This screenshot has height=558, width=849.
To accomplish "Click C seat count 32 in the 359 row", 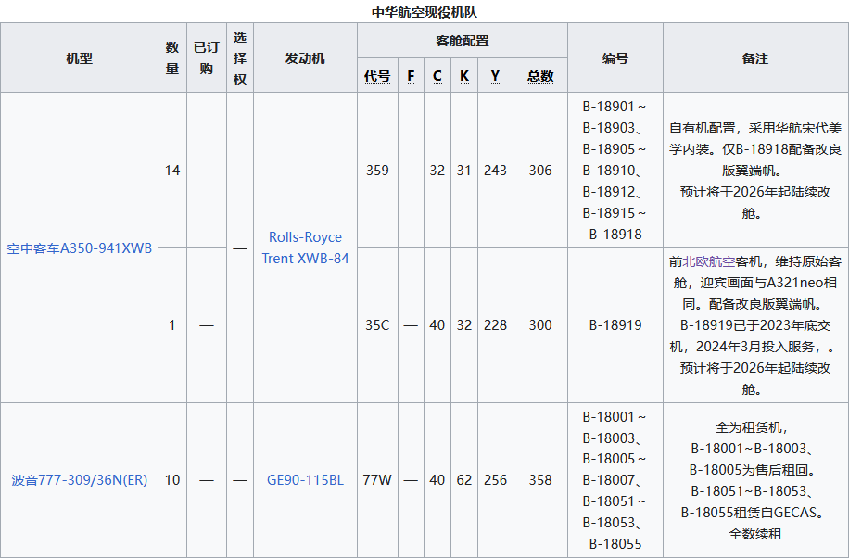I will (x=437, y=171).
